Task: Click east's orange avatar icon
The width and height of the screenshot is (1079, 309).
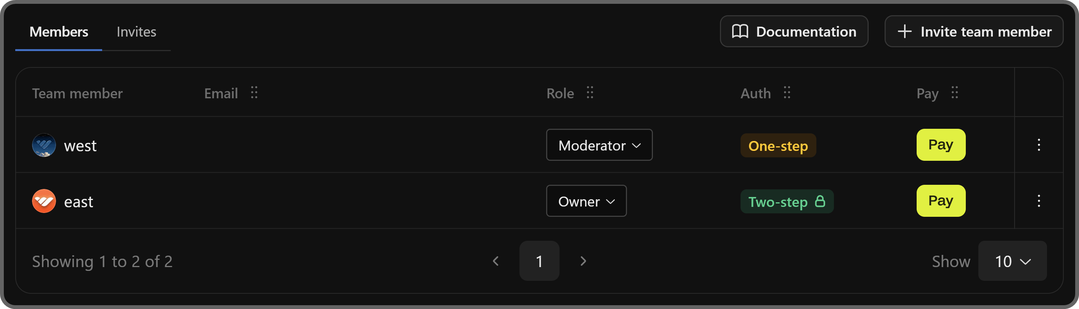Action: pyautogui.click(x=44, y=202)
